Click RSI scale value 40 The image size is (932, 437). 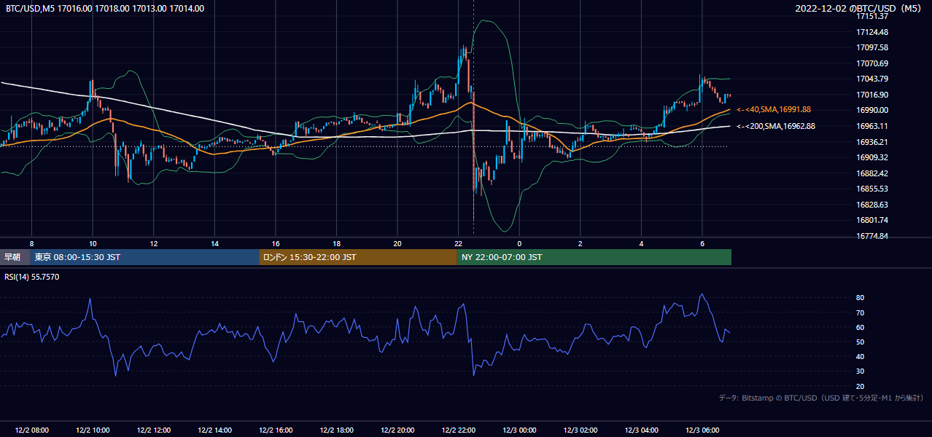coord(861,356)
